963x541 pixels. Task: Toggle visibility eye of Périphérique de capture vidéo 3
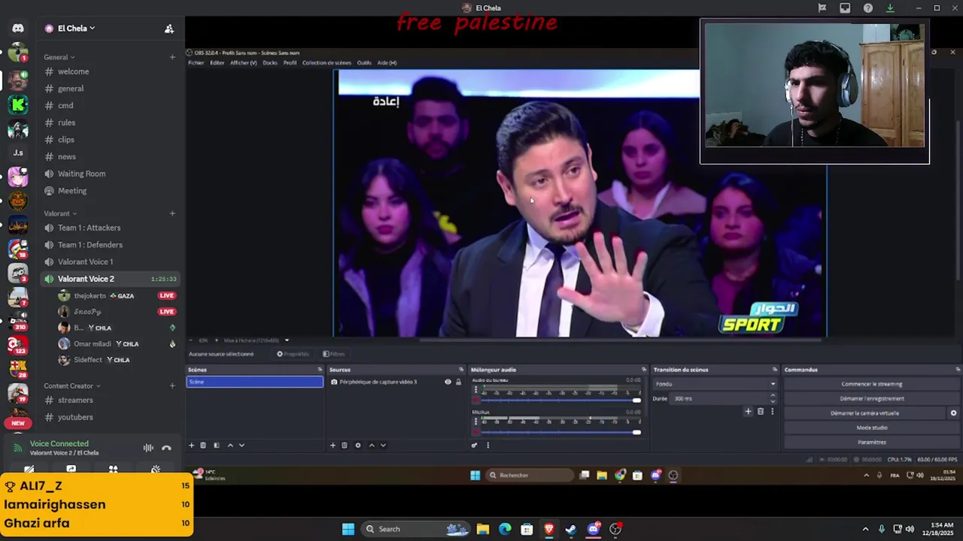coord(448,382)
